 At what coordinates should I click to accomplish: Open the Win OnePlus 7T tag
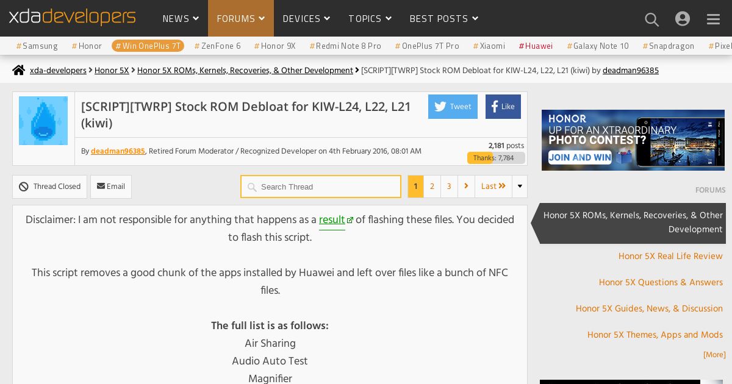click(148, 46)
